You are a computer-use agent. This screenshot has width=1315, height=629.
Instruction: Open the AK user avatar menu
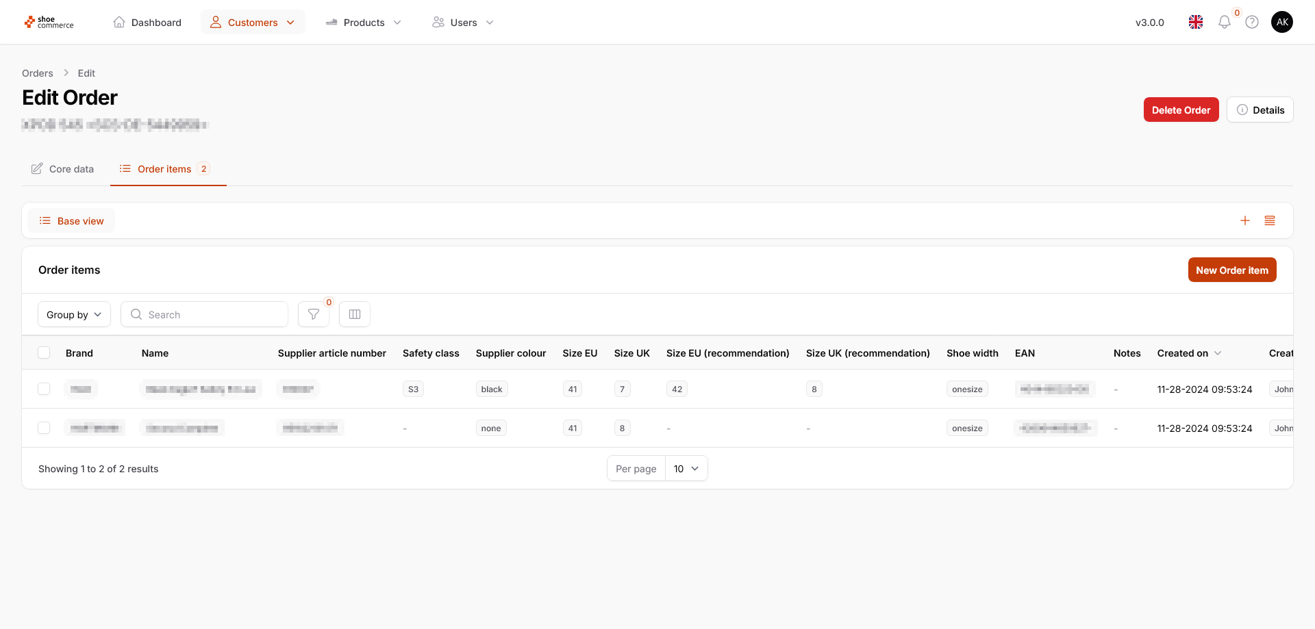pos(1282,22)
